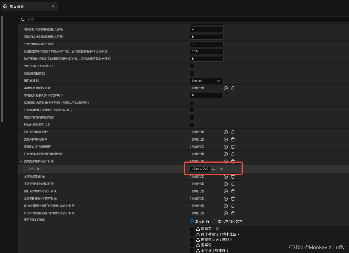Toggle 移动时排除影片文件 checkbox
The width and height of the screenshot is (349, 253).
coord(192,125)
